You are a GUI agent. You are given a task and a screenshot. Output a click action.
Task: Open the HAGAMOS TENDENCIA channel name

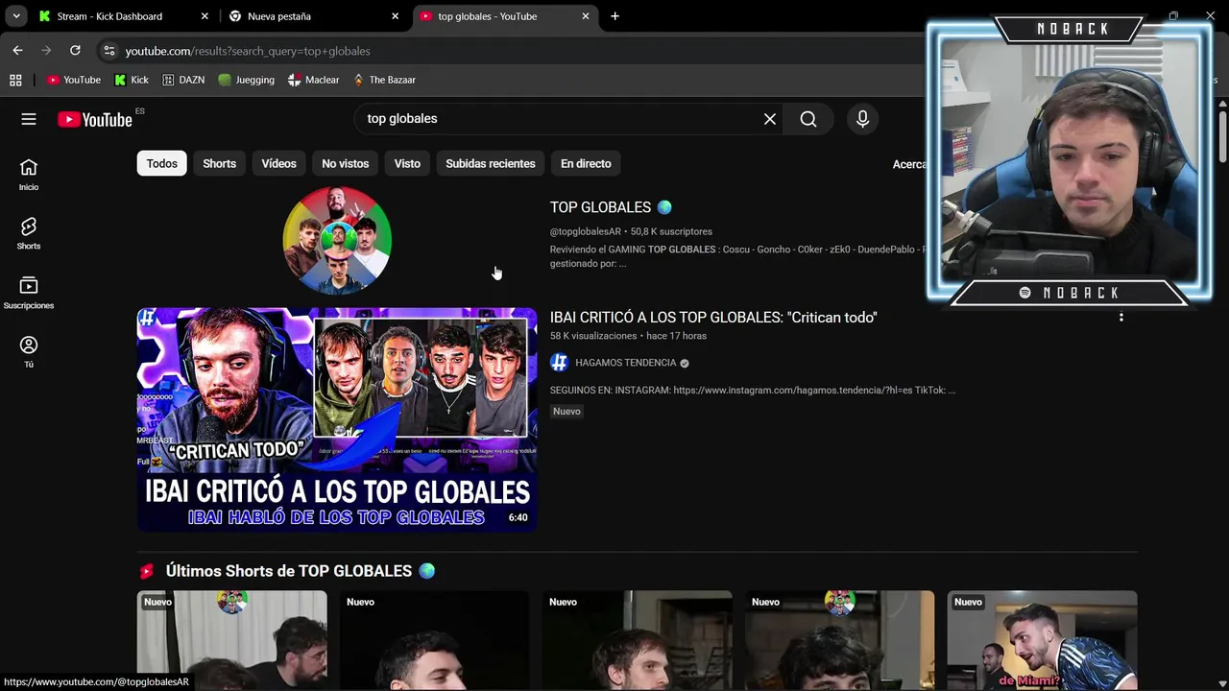pyautogui.click(x=625, y=363)
